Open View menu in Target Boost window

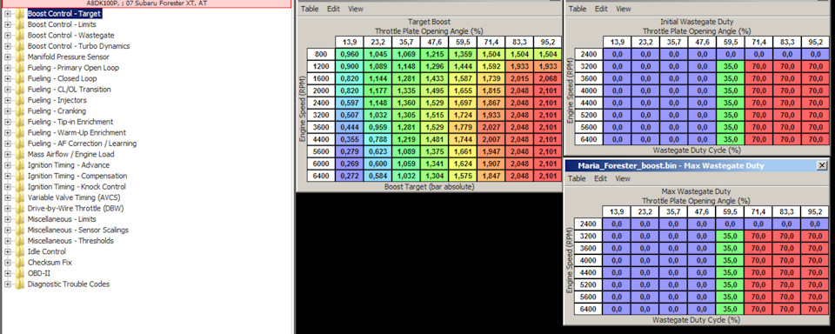(x=356, y=9)
